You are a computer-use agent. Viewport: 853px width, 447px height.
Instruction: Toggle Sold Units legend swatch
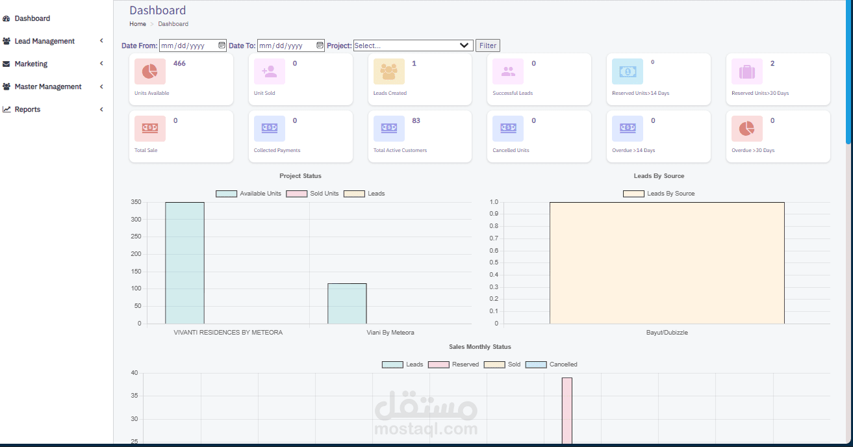pyautogui.click(x=296, y=194)
